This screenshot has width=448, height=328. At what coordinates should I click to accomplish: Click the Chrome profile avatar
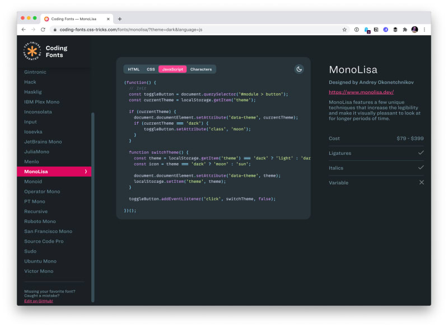pyautogui.click(x=414, y=30)
